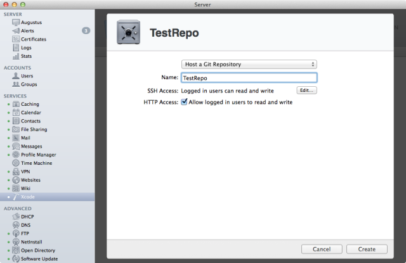The width and height of the screenshot is (406, 263).
Task: Select the File Sharing icon
Action: (16, 129)
